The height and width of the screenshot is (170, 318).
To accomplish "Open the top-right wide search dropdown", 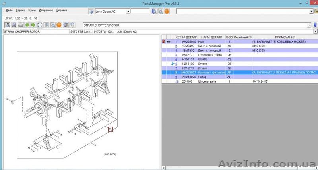I will pos(309,12).
